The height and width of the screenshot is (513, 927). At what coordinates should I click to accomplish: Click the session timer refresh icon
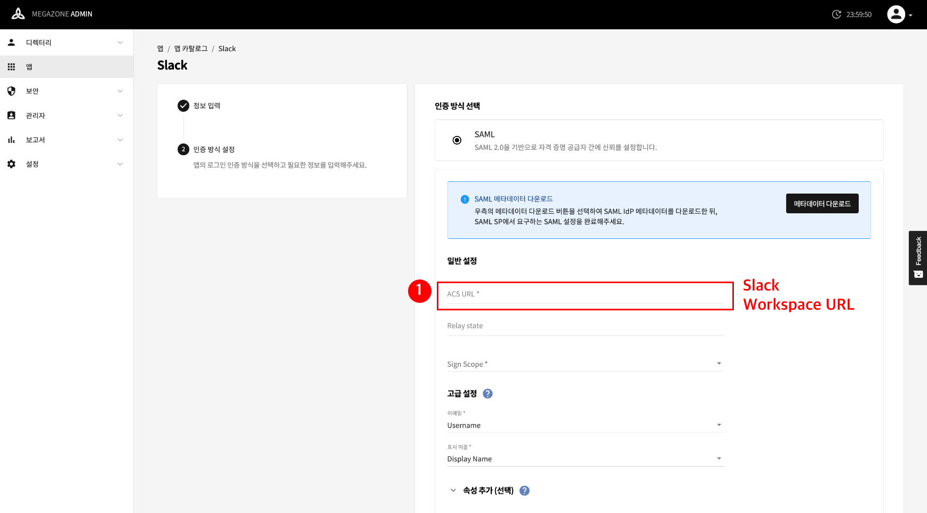(x=836, y=14)
